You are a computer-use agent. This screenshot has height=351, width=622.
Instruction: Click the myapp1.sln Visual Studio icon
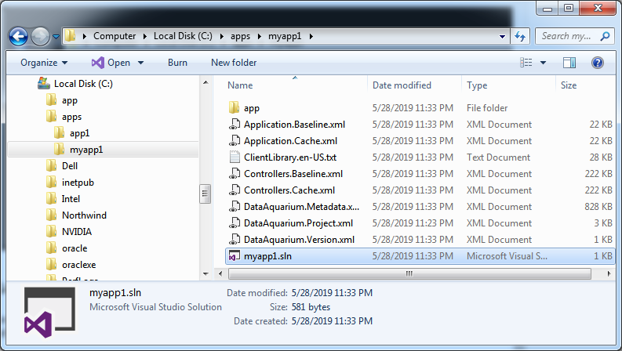234,256
